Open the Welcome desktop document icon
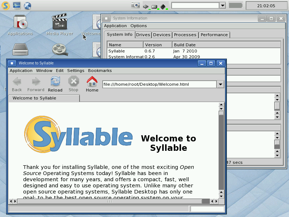This screenshot has height=217, width=289. pyautogui.click(x=91, y=25)
